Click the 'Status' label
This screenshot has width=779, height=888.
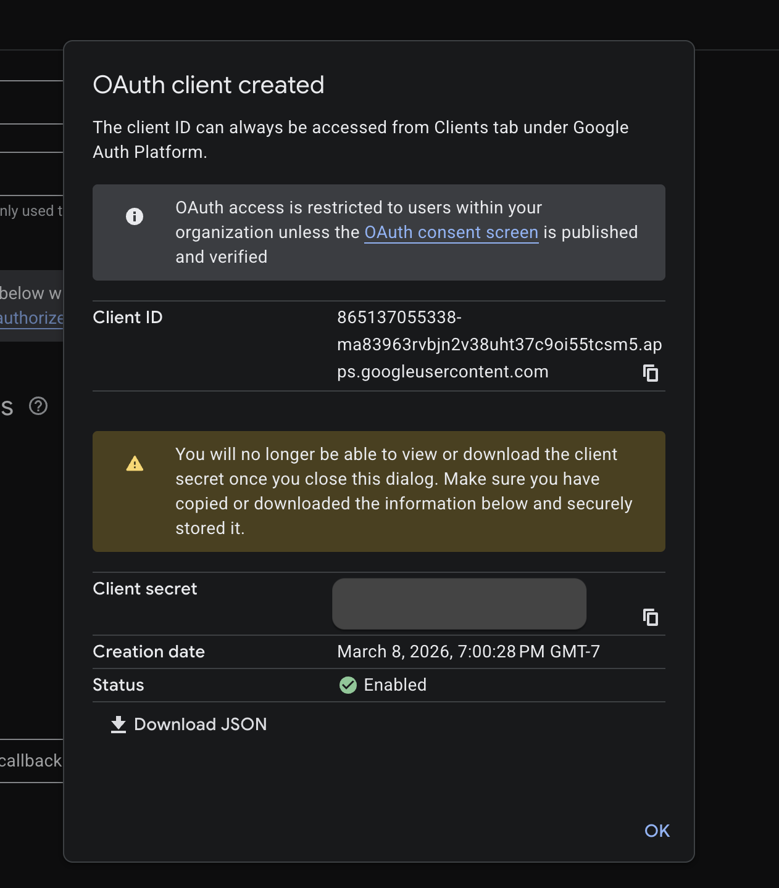click(x=119, y=685)
